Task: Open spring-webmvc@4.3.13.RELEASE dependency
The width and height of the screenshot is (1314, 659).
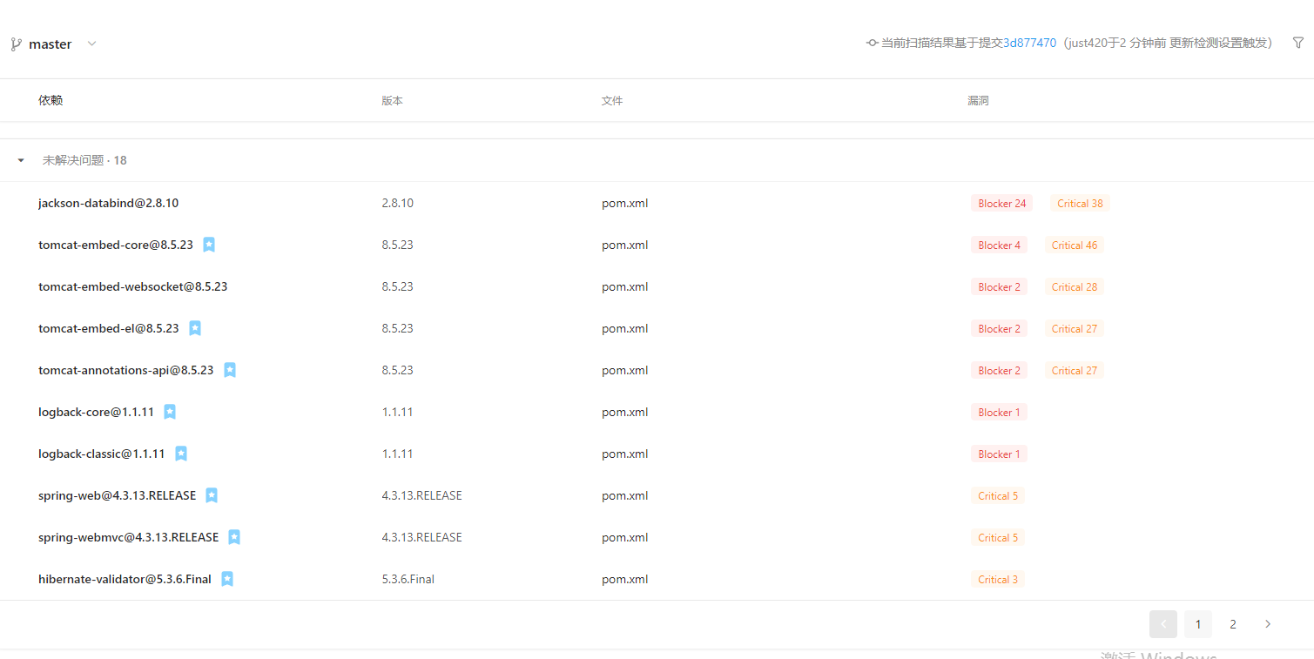Action: pyautogui.click(x=129, y=537)
